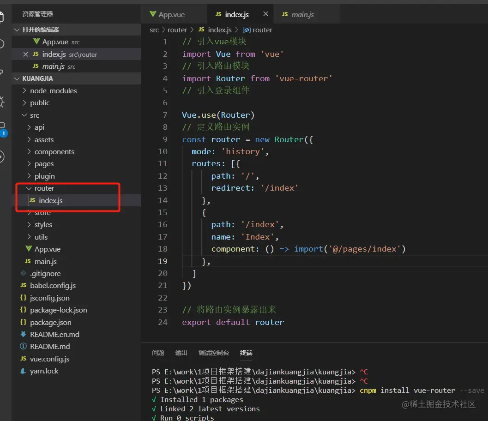
Task: Collapse the KUANGJIA project section
Action: [17, 78]
